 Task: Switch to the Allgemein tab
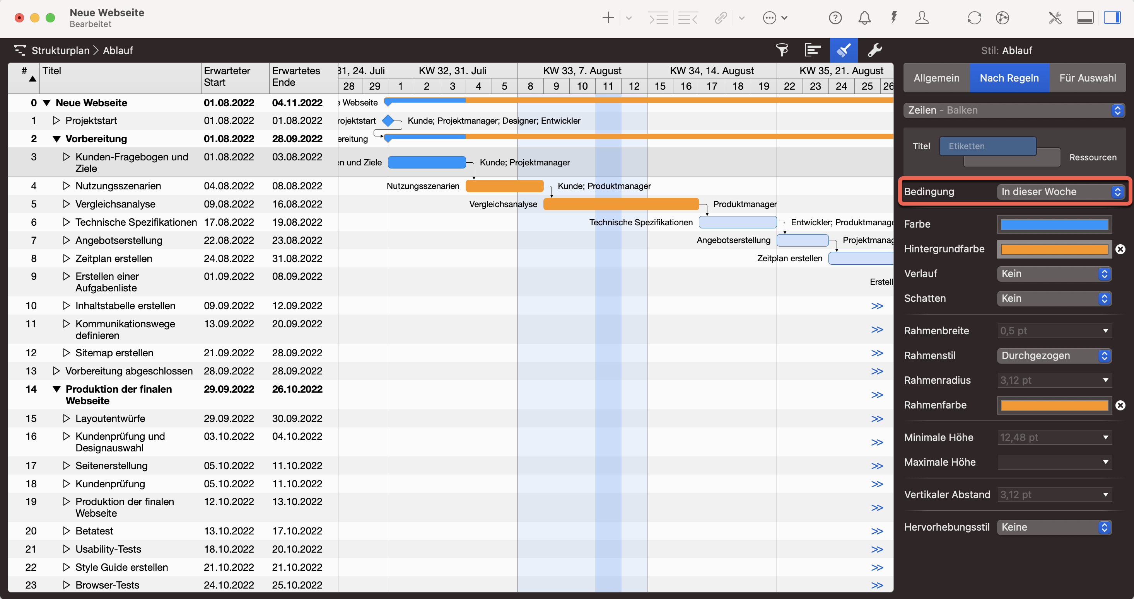pos(936,78)
